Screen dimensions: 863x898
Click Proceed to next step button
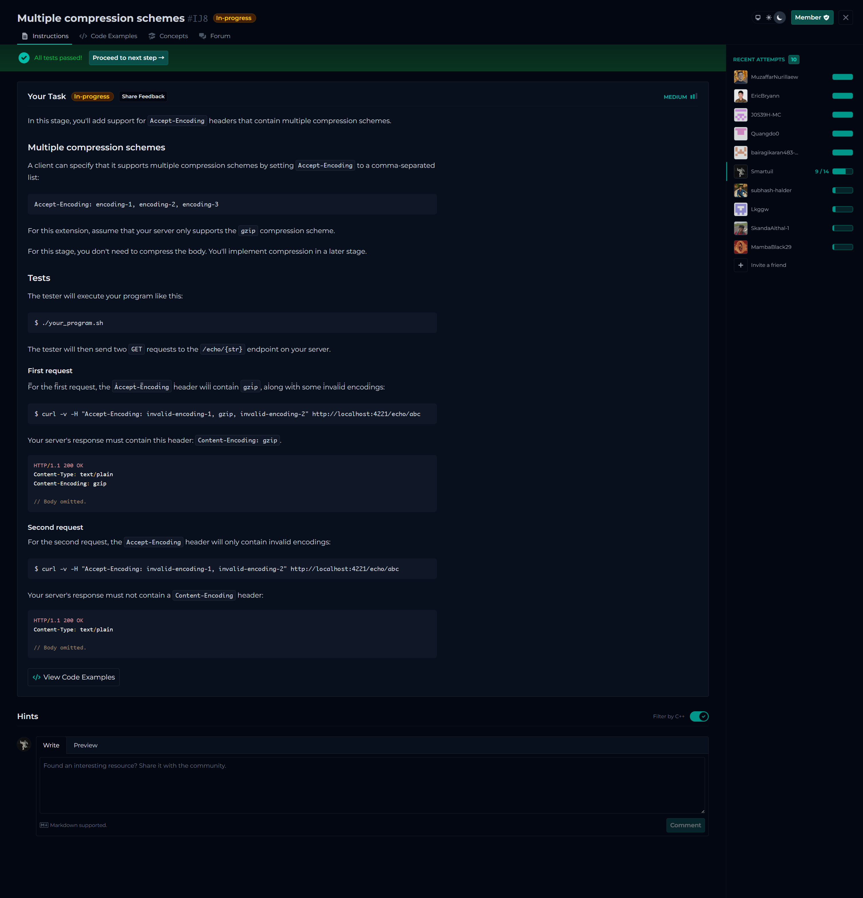128,58
